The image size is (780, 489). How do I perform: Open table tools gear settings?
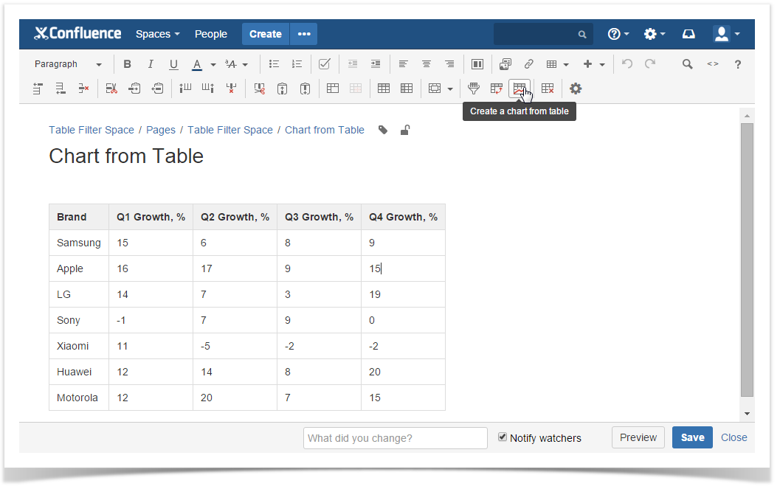click(x=576, y=89)
